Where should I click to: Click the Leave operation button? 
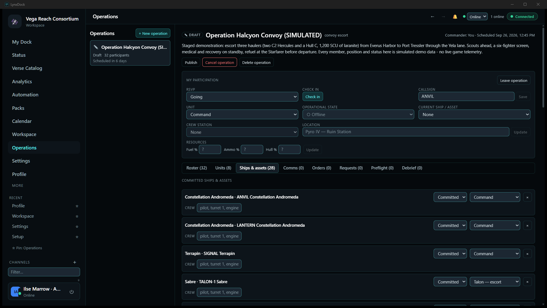point(514,80)
